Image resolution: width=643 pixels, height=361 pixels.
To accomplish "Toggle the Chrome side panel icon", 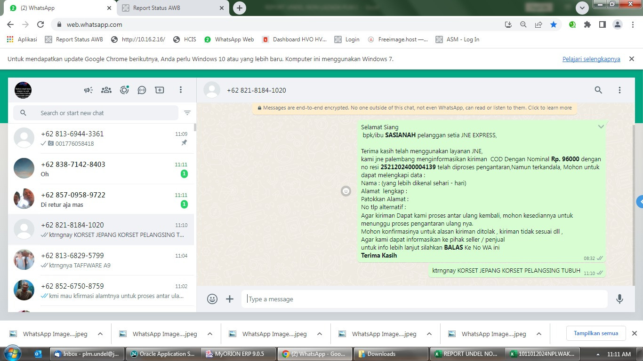I will pyautogui.click(x=602, y=24).
